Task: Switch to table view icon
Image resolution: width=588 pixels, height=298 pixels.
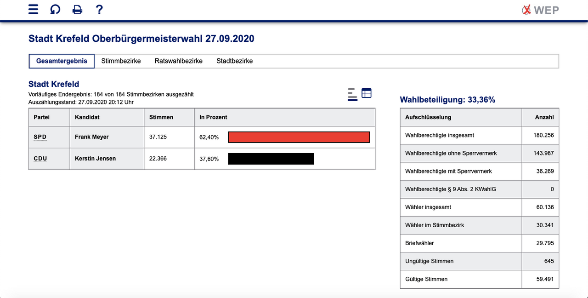Action: pyautogui.click(x=366, y=93)
